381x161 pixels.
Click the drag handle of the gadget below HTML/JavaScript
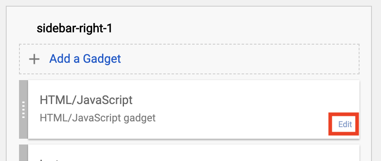click(x=24, y=153)
